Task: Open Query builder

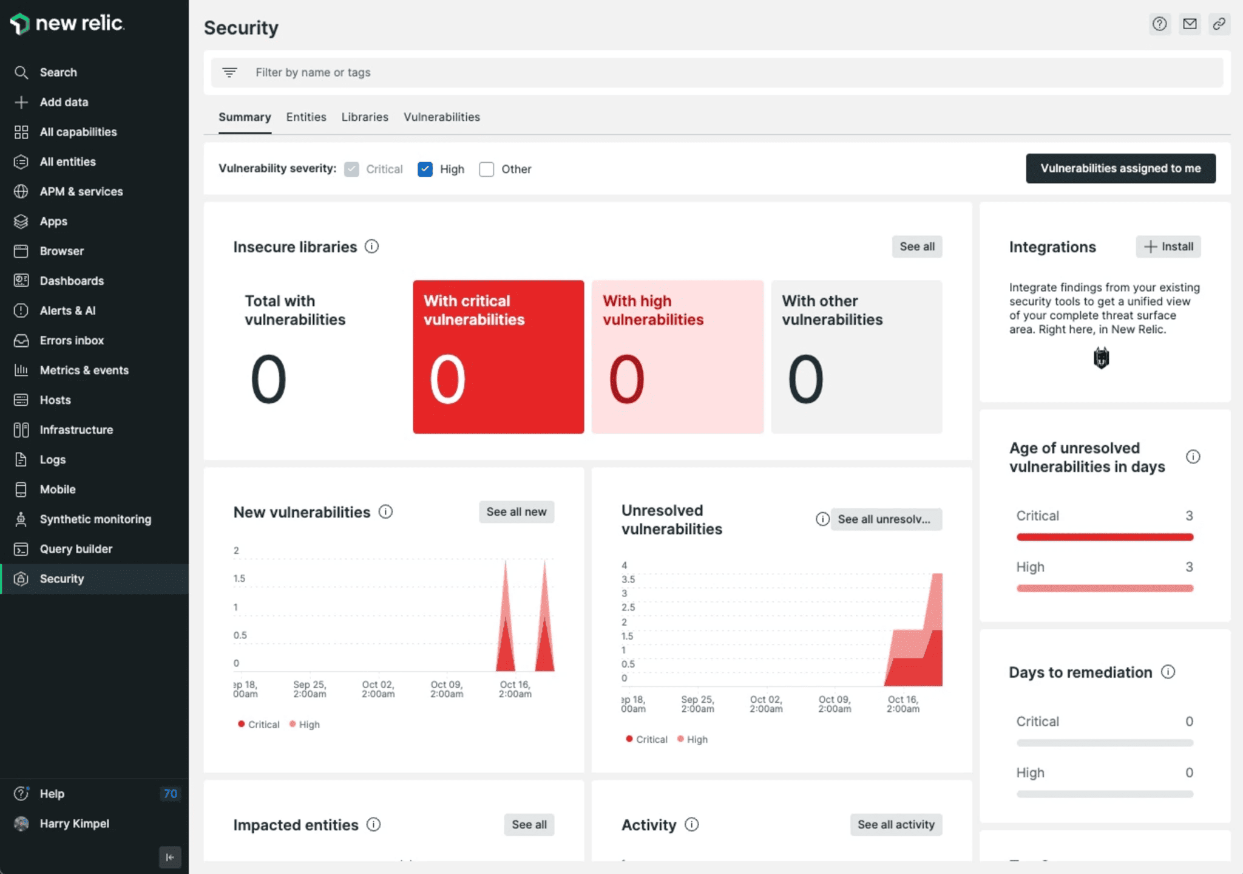Action: pyautogui.click(x=76, y=548)
